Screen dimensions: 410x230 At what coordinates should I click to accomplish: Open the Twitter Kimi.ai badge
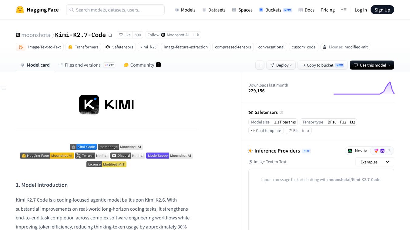[x=92, y=156]
